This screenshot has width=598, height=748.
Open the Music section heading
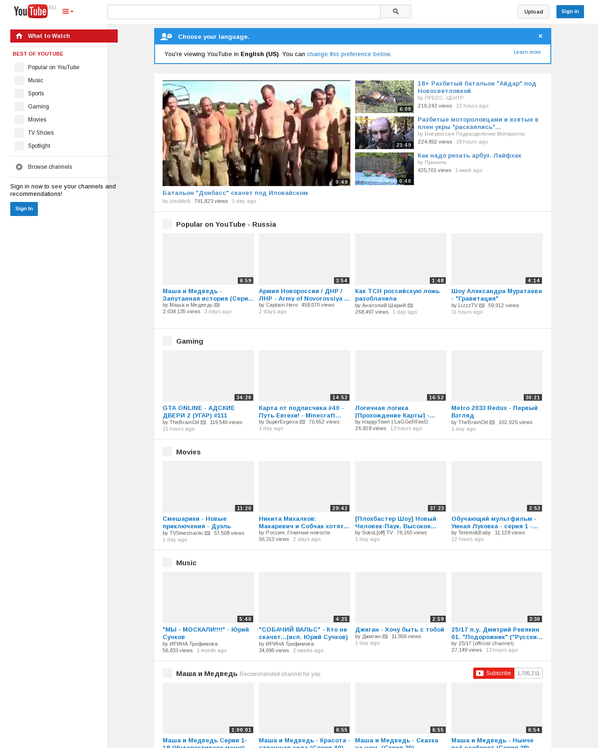click(x=186, y=563)
